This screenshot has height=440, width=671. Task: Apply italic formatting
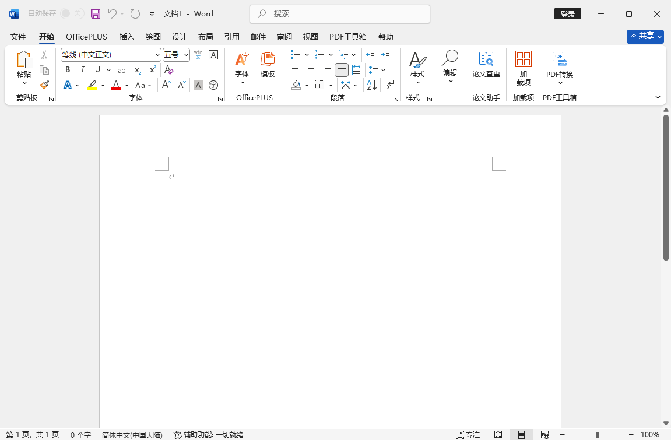tap(82, 70)
